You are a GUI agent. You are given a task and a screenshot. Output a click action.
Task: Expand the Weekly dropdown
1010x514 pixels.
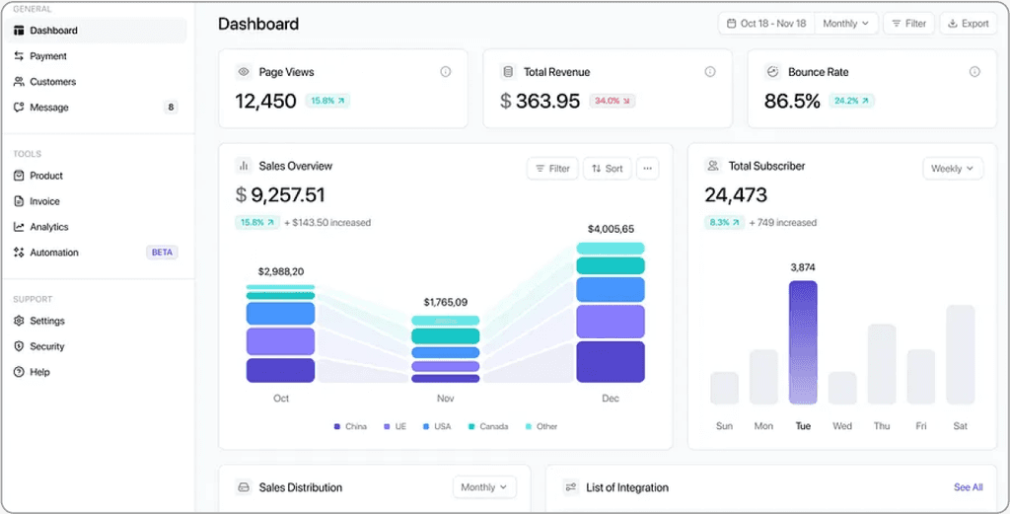(x=953, y=169)
